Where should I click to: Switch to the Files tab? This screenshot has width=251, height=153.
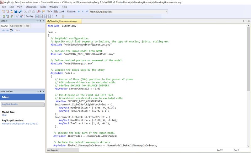[x=27, y=26]
